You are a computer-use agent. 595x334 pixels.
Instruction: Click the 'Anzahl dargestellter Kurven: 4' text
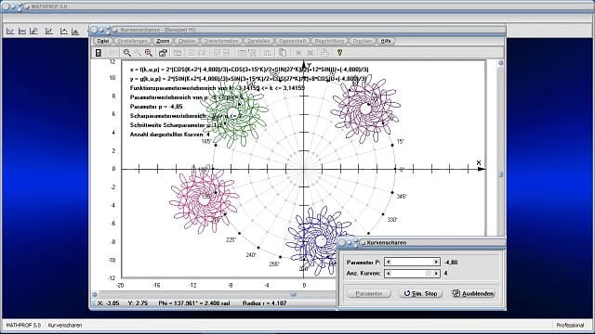point(169,135)
